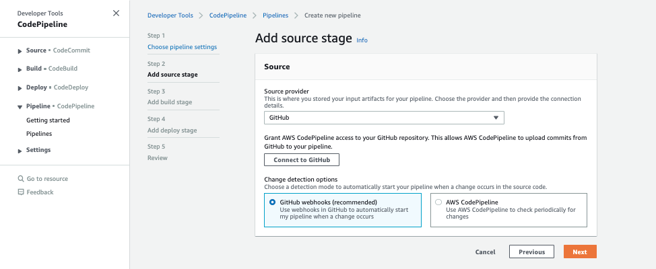Click the Connect to GitHub button
This screenshot has height=269, width=656.
tap(302, 160)
